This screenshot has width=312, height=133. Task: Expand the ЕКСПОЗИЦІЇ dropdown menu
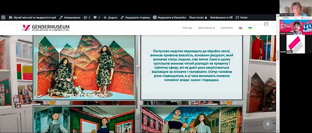tap(206, 28)
